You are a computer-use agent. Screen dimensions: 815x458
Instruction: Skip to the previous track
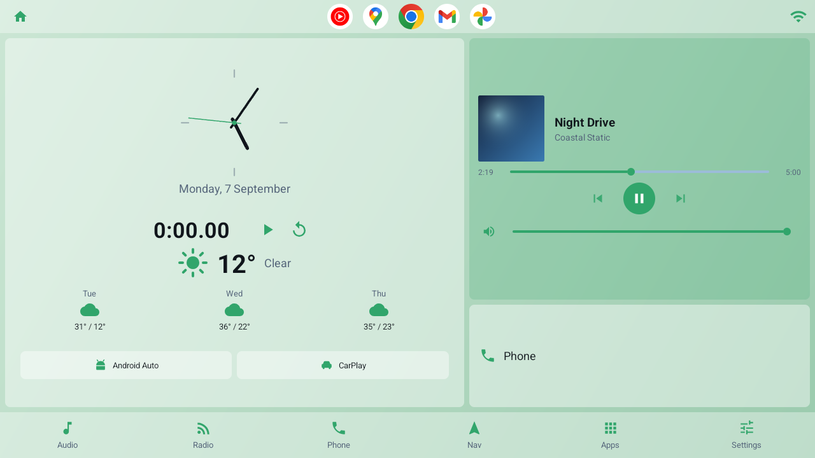point(597,198)
